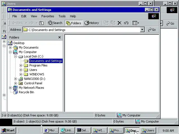Close the Folders pane with X
This screenshot has width=179, height=134.
60,37
